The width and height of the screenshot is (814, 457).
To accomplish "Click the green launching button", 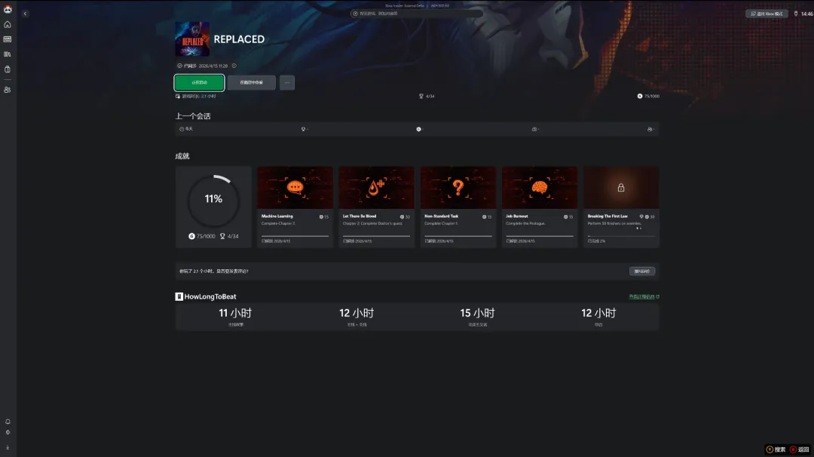I will click(x=199, y=82).
